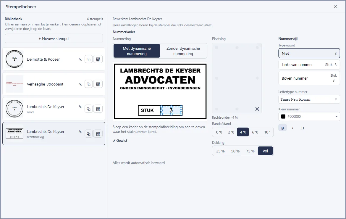Image resolution: width=346 pixels, height=219 pixels.
Task: Toggle italic (I) for the number style
Action: pyautogui.click(x=292, y=128)
